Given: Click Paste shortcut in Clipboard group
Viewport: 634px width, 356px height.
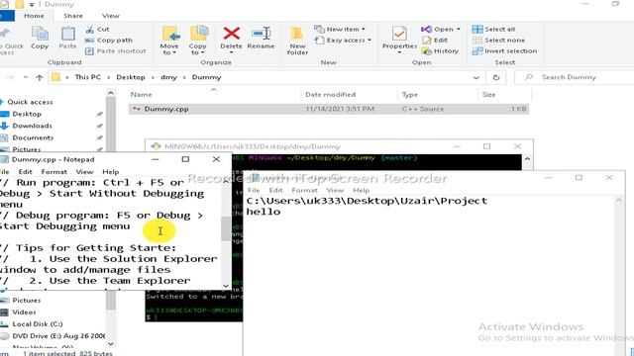Looking at the screenshot, I should tap(116, 50).
